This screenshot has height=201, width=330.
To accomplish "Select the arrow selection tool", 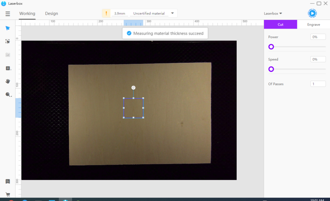I will [8, 28].
